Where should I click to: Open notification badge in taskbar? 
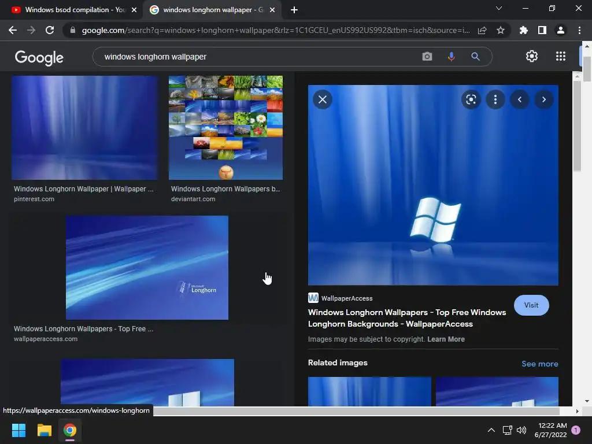click(576, 430)
